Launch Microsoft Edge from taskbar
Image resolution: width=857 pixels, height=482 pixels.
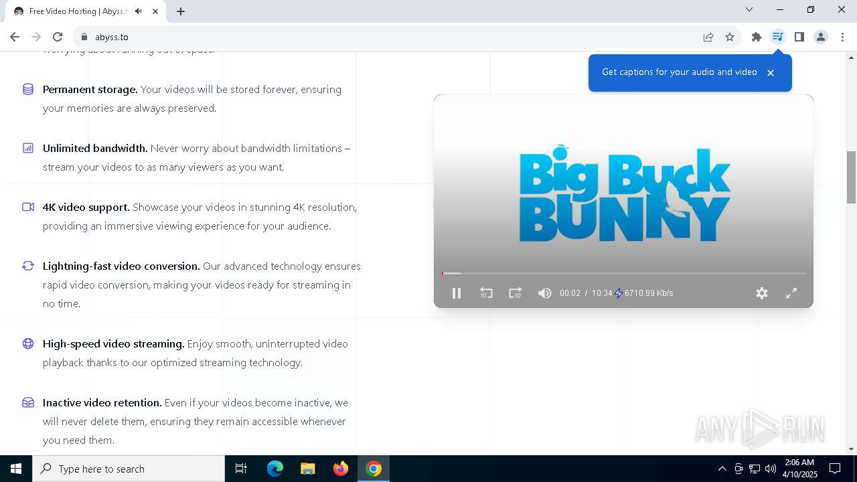point(275,469)
